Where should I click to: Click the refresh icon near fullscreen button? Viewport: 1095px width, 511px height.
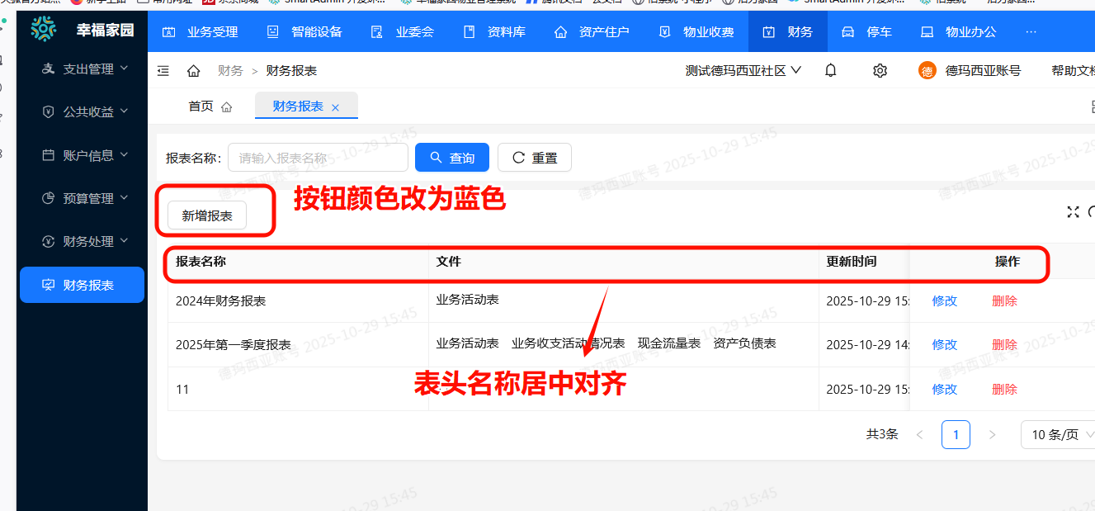tap(1091, 211)
